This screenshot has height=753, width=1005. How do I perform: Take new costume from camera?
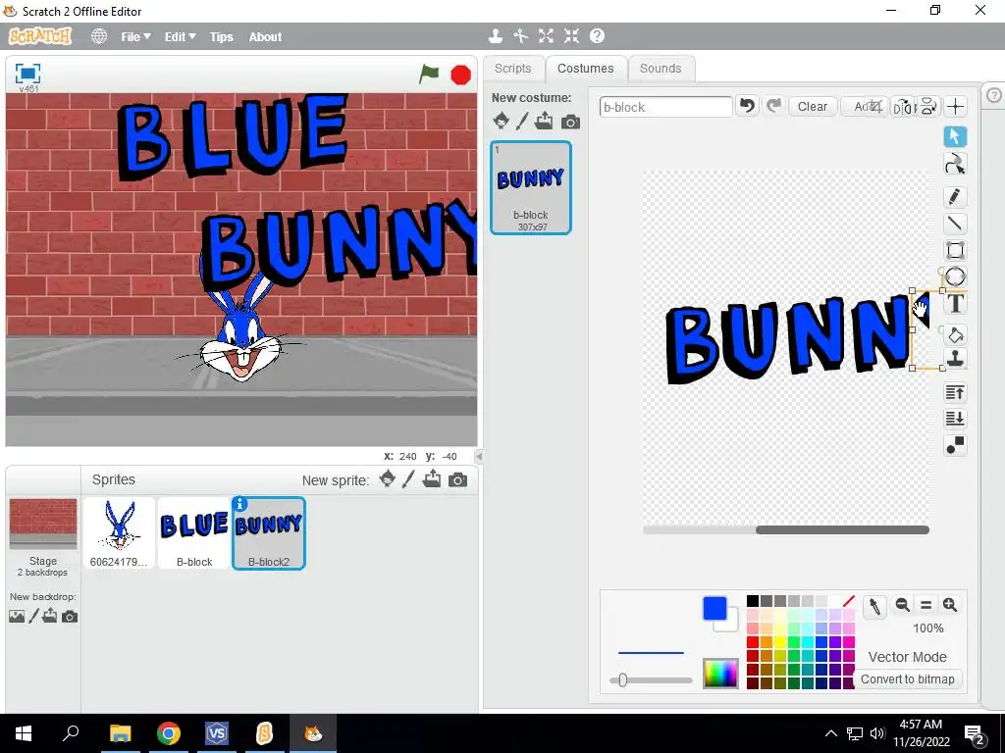click(x=570, y=122)
